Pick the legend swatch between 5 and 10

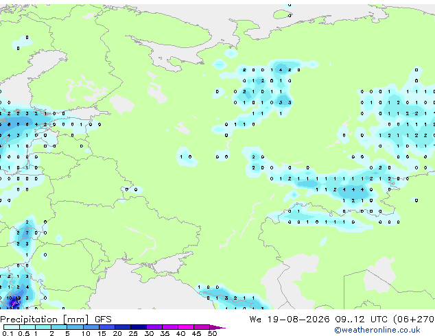(x=75, y=327)
